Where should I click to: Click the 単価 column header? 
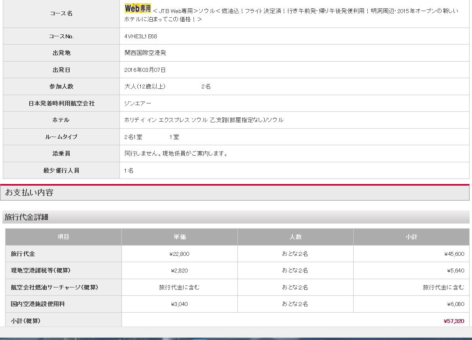(x=179, y=237)
